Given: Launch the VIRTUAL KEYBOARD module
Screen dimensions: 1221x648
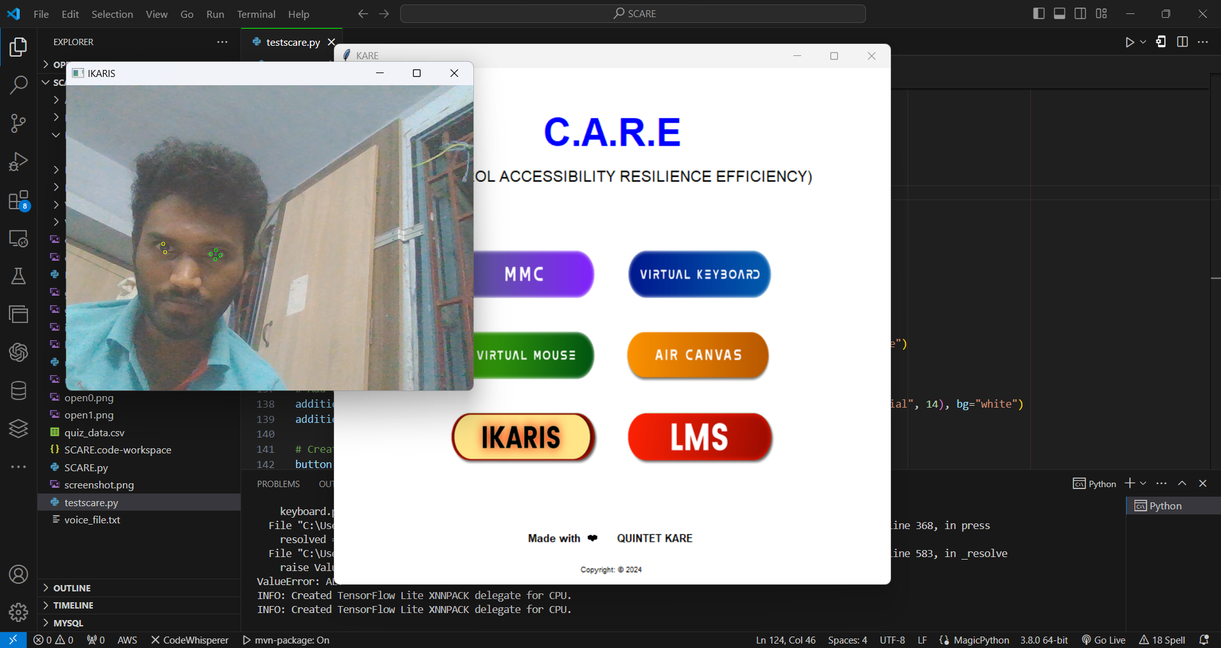Looking at the screenshot, I should coord(699,274).
